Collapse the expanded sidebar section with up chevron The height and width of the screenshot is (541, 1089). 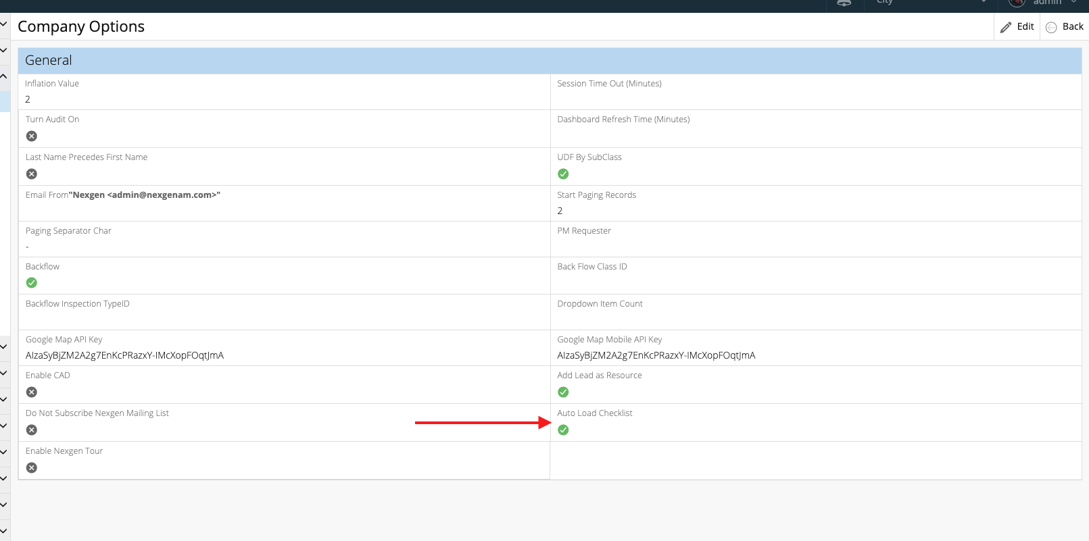(x=3, y=76)
